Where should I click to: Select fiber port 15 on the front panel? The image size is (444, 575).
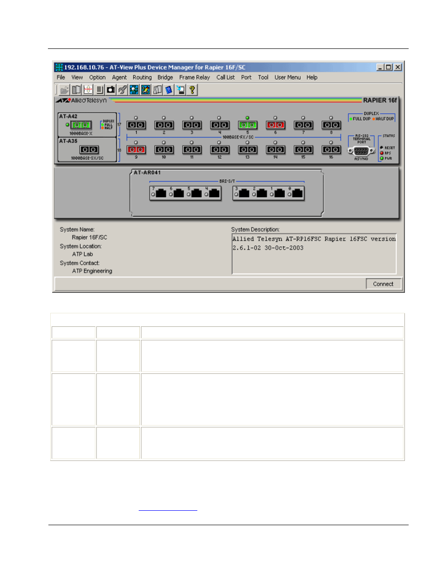pyautogui.click(x=303, y=149)
